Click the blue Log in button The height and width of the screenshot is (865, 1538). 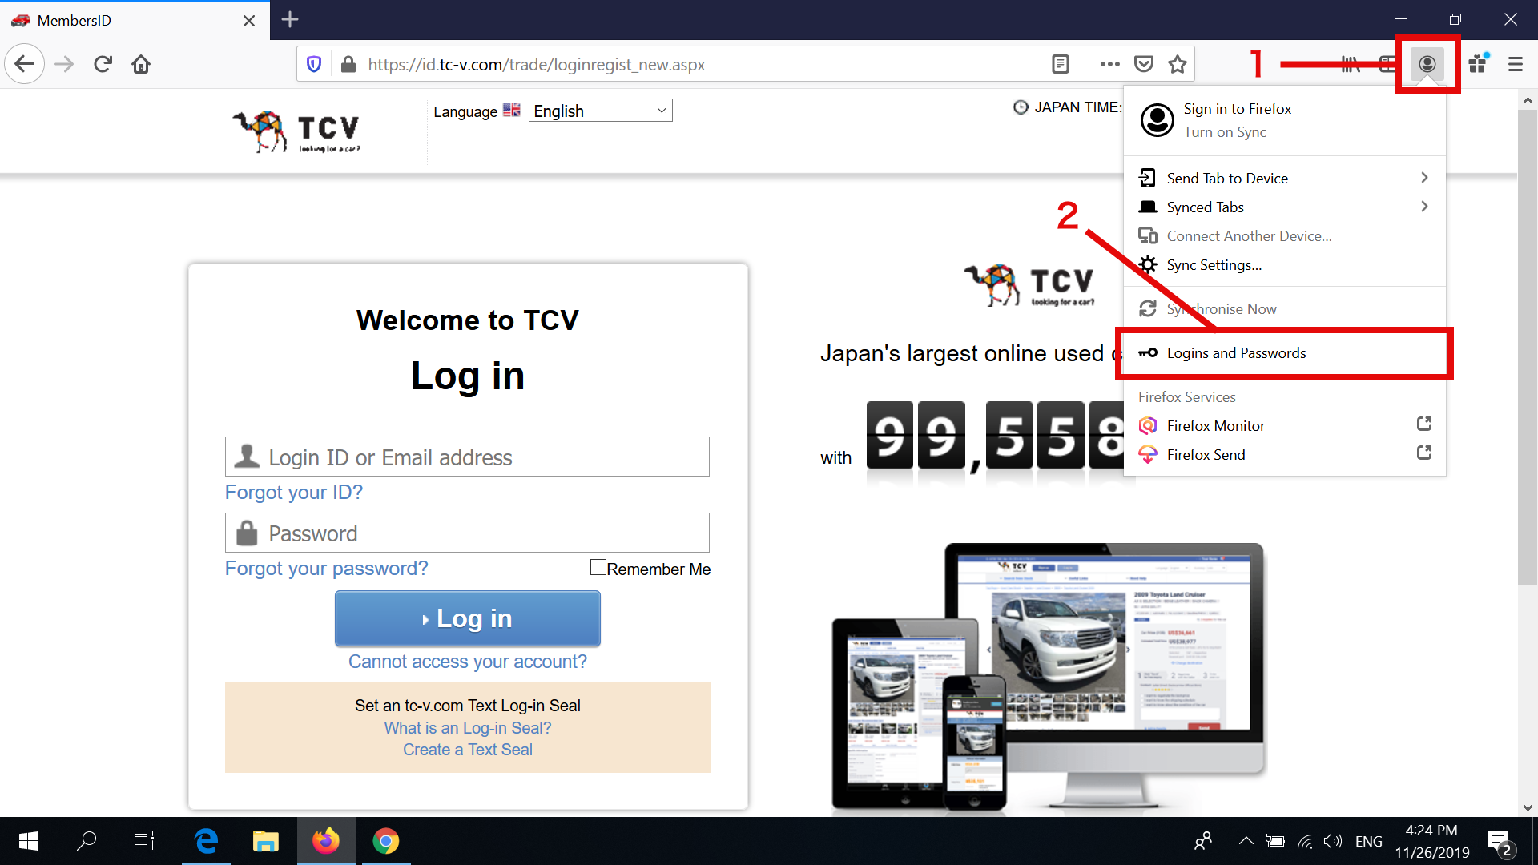467,618
